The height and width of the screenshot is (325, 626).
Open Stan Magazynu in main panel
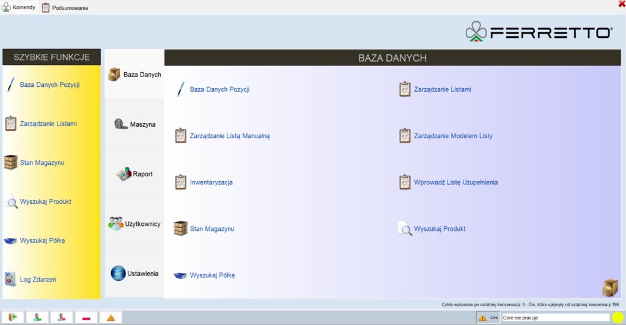[212, 229]
